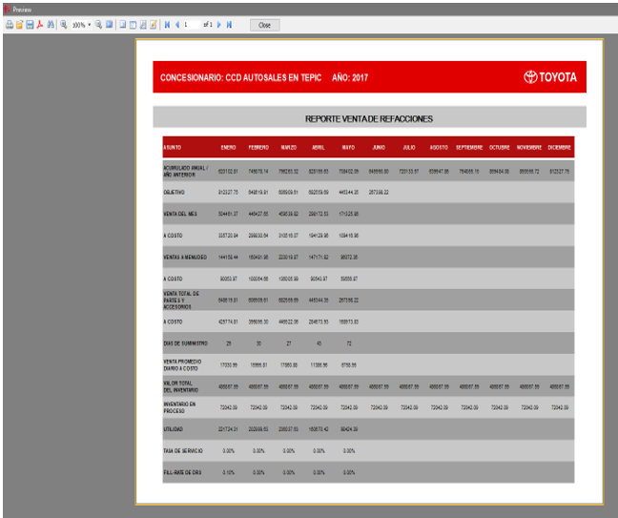Click the ACUMULADO ANUAL / AÑO ANTERIOR row label
Image resolution: width=618 pixels, height=518 pixels.
tap(186, 171)
